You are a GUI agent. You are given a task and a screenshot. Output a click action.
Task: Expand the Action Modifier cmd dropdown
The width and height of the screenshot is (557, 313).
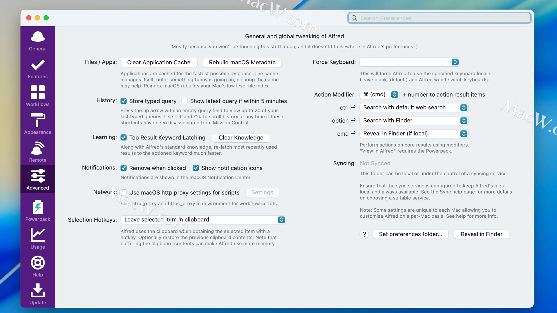379,94
